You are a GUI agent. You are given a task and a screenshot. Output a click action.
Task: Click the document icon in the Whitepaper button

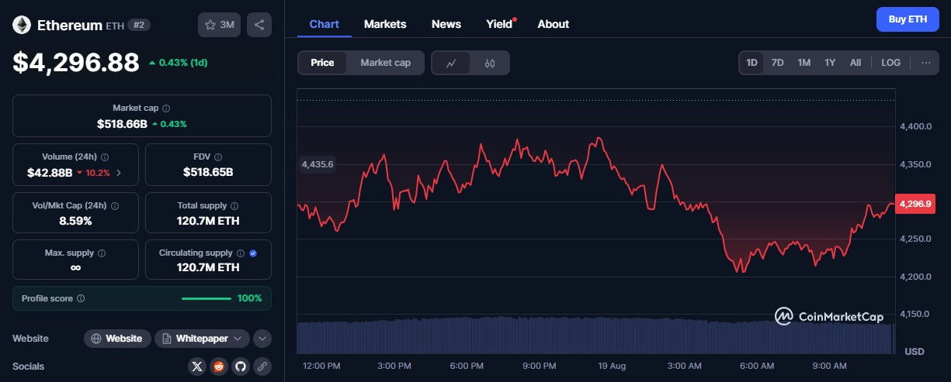click(x=167, y=339)
